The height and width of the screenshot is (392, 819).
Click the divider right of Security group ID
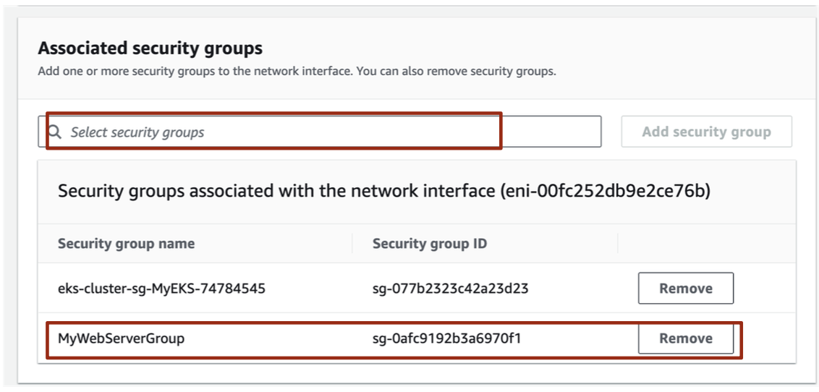point(618,244)
